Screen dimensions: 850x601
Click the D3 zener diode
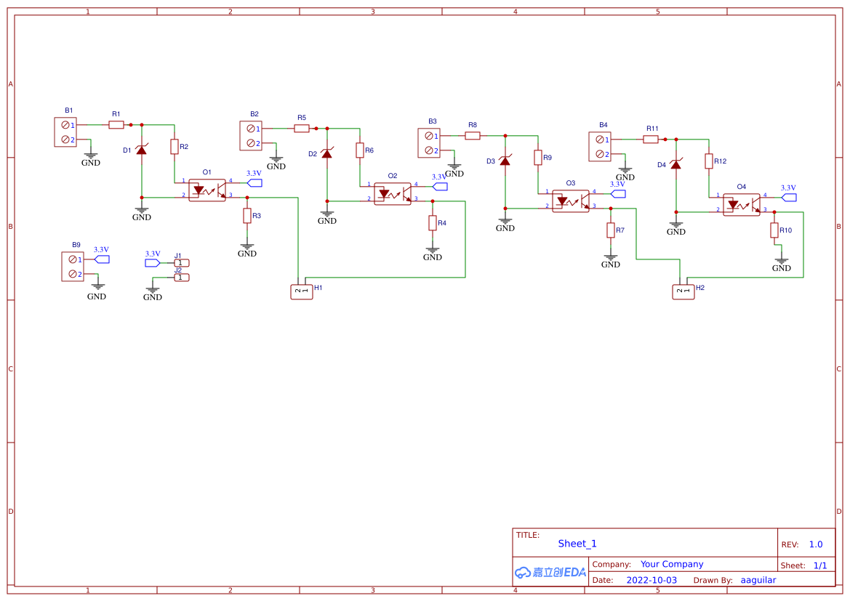click(505, 161)
